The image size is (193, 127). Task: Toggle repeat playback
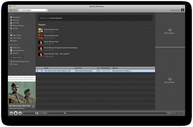point(181,113)
